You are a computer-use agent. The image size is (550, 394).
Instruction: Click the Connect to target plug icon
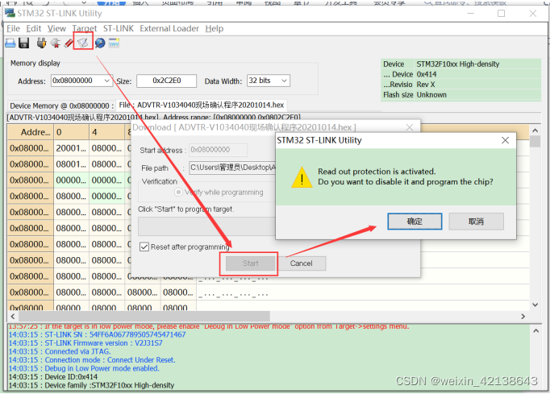tap(41, 44)
